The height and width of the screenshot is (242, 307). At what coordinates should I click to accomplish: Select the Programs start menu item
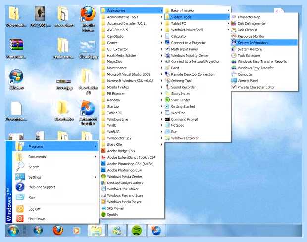click(x=55, y=146)
